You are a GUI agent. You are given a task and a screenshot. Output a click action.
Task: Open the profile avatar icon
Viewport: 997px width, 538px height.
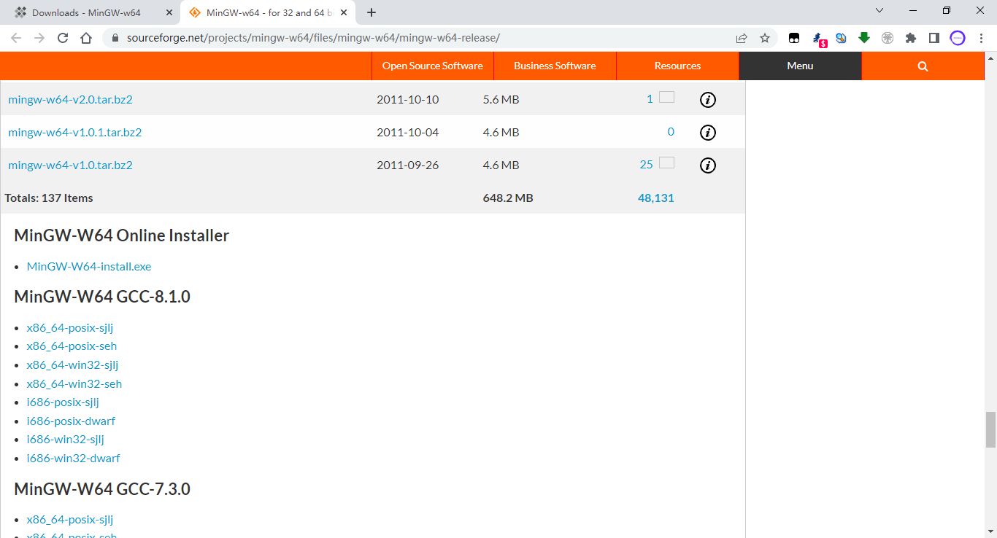click(x=958, y=38)
